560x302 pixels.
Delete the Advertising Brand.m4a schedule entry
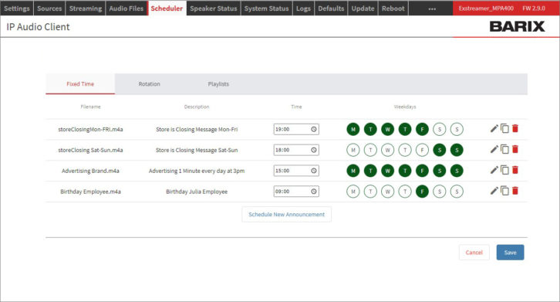(515, 170)
